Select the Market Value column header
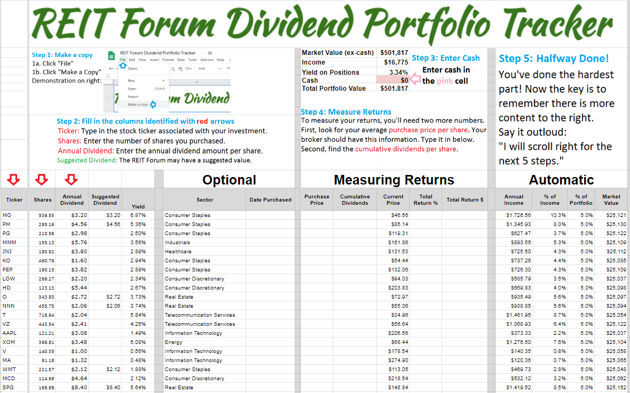 tap(611, 199)
